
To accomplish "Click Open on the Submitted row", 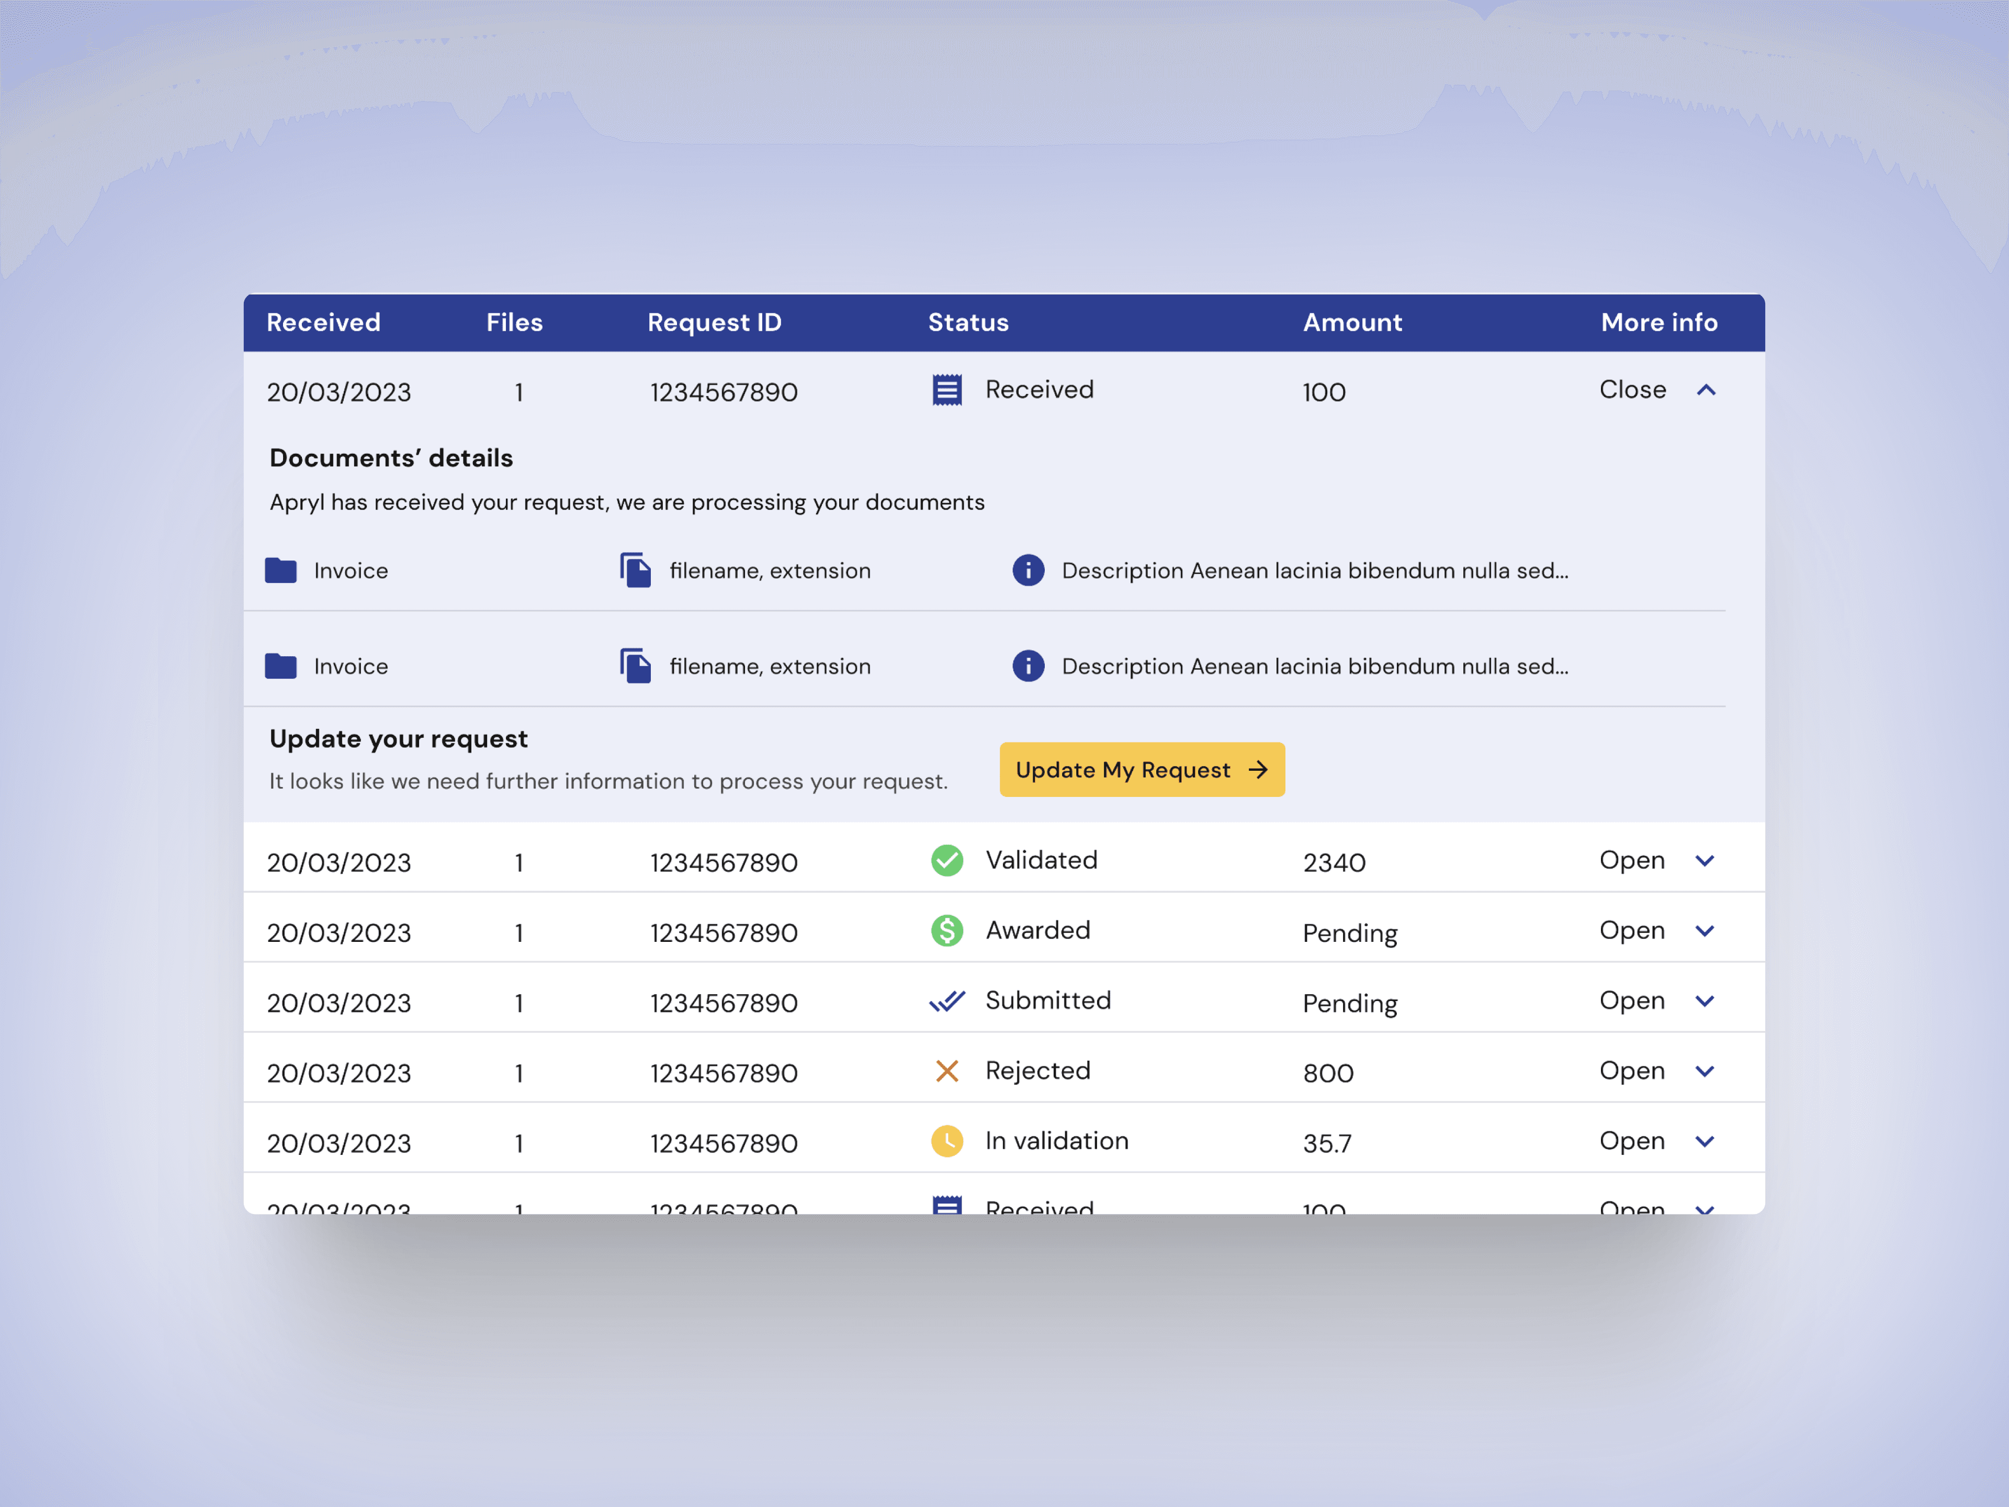I will pyautogui.click(x=1631, y=1001).
